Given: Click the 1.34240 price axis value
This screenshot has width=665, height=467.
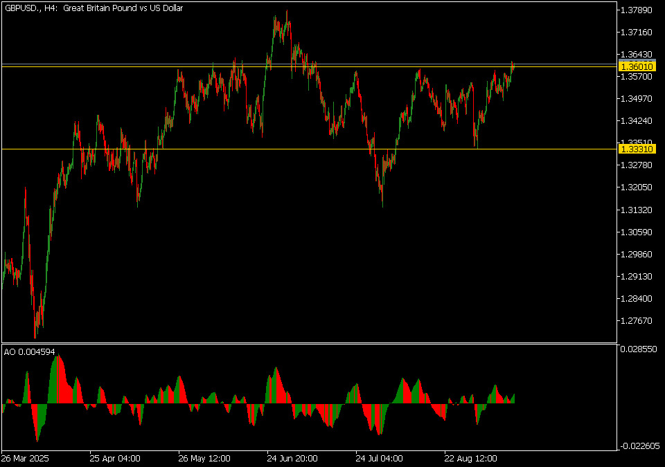Looking at the screenshot, I should click(x=636, y=121).
